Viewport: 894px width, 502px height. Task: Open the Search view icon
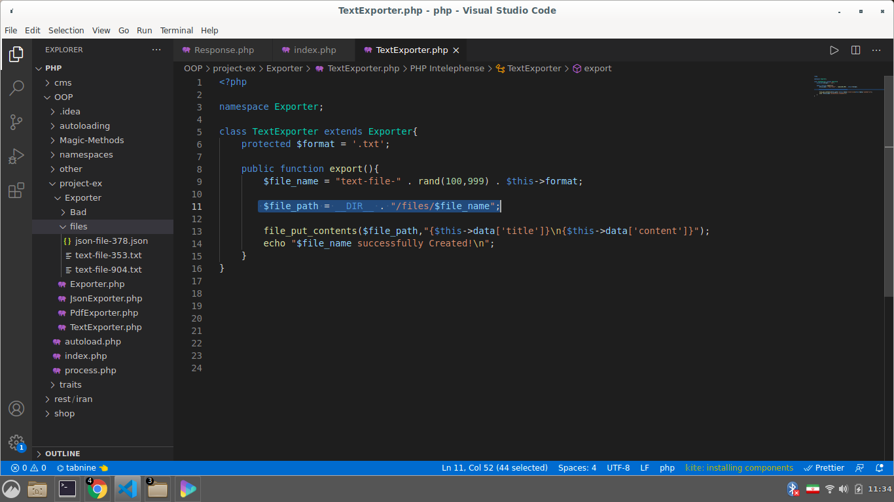pos(16,88)
